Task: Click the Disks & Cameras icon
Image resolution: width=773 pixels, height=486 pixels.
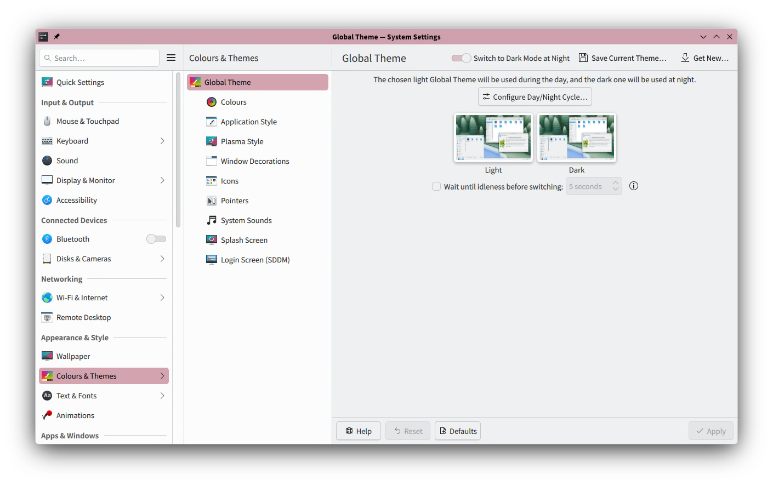Action: click(47, 259)
